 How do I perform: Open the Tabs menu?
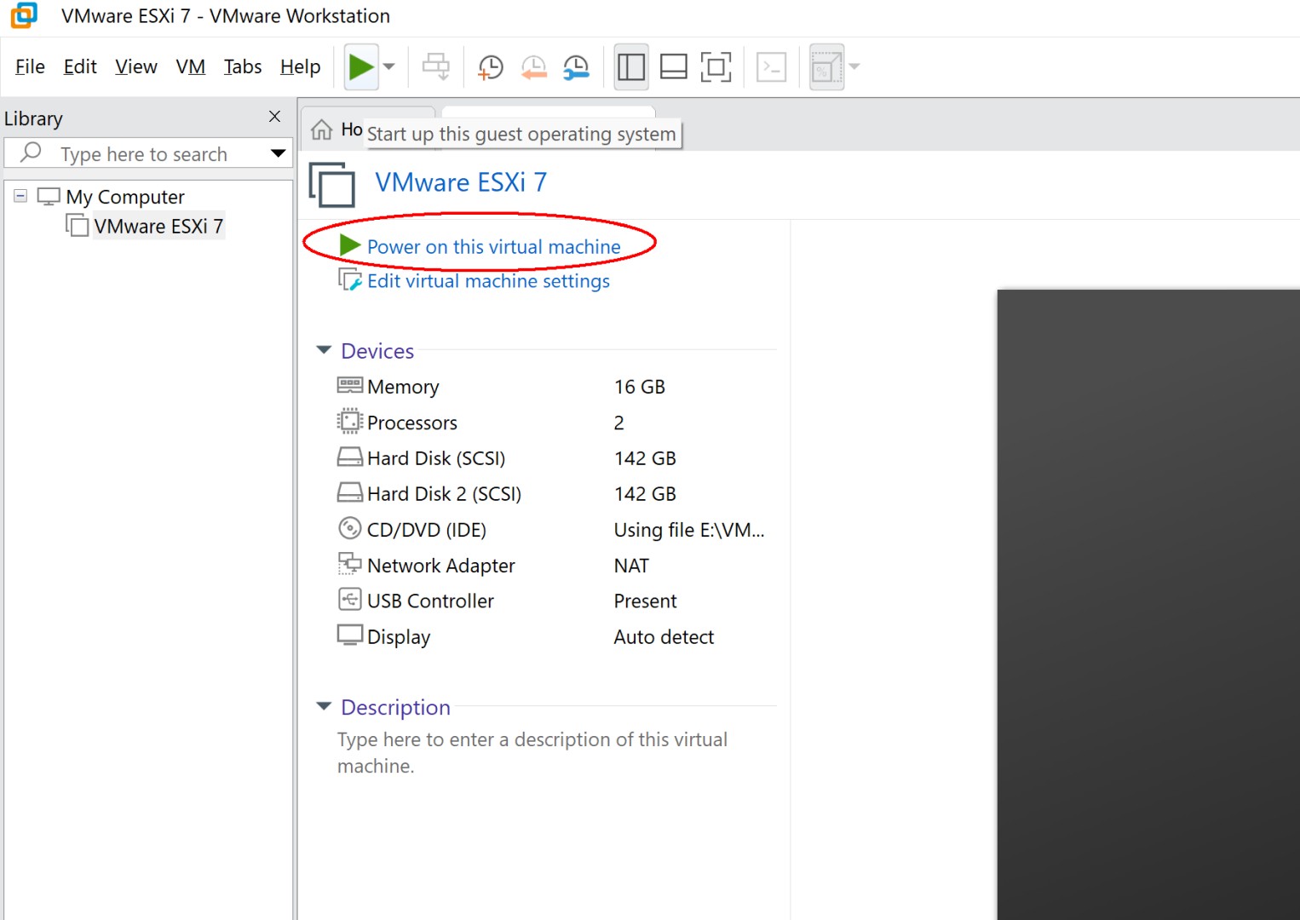tap(243, 66)
